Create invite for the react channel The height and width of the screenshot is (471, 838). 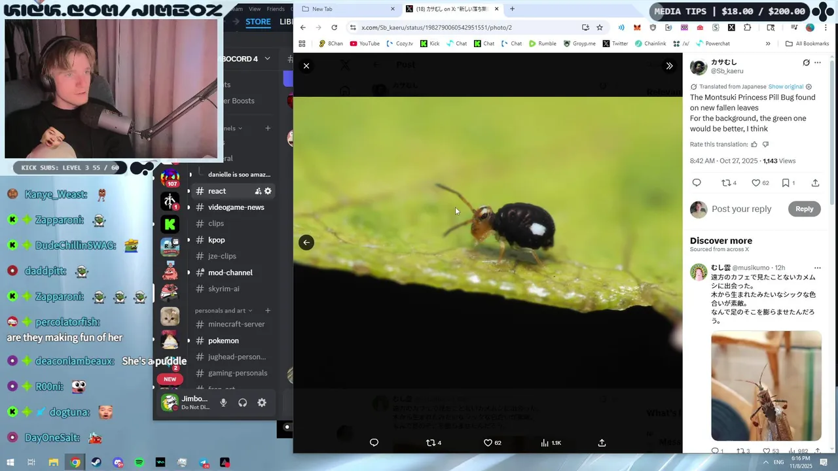tap(258, 191)
